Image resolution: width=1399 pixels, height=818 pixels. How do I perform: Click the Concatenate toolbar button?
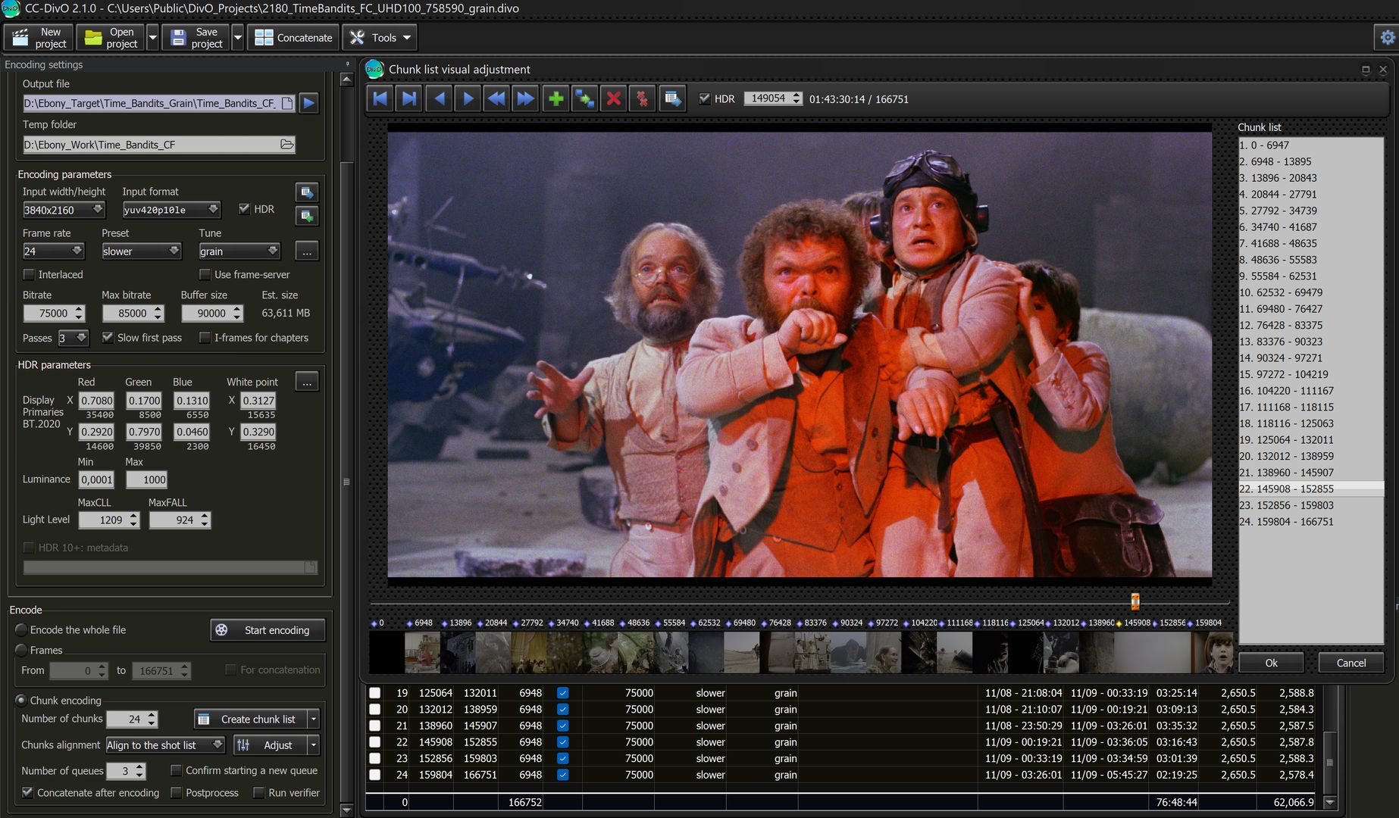293,37
